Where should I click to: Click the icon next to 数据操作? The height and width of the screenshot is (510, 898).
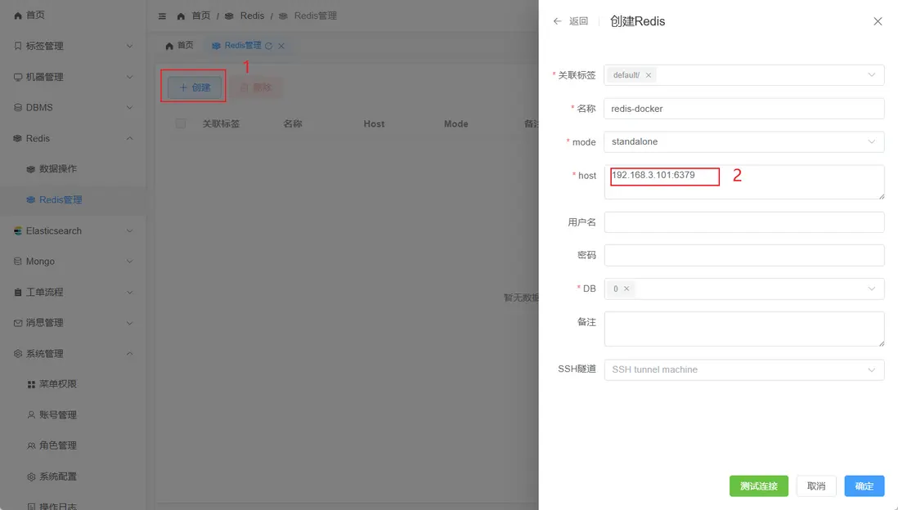click(x=31, y=169)
